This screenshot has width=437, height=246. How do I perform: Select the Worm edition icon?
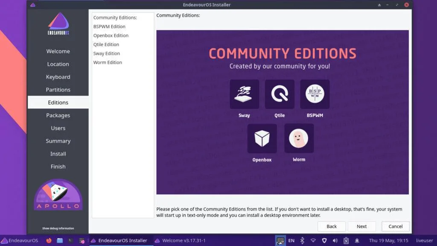point(299,138)
